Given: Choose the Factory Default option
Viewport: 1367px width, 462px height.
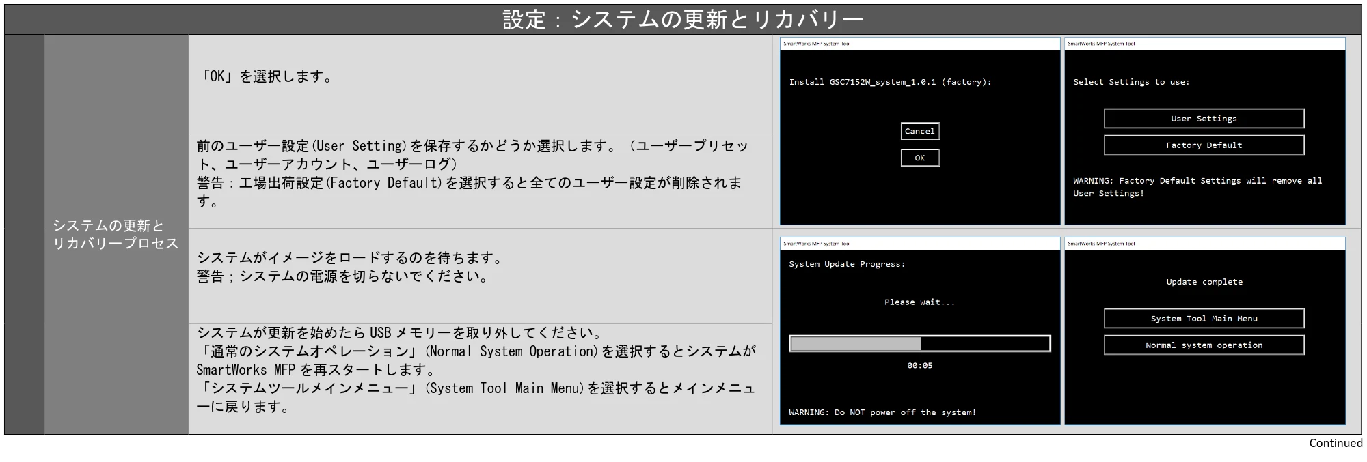Looking at the screenshot, I should (x=1204, y=145).
